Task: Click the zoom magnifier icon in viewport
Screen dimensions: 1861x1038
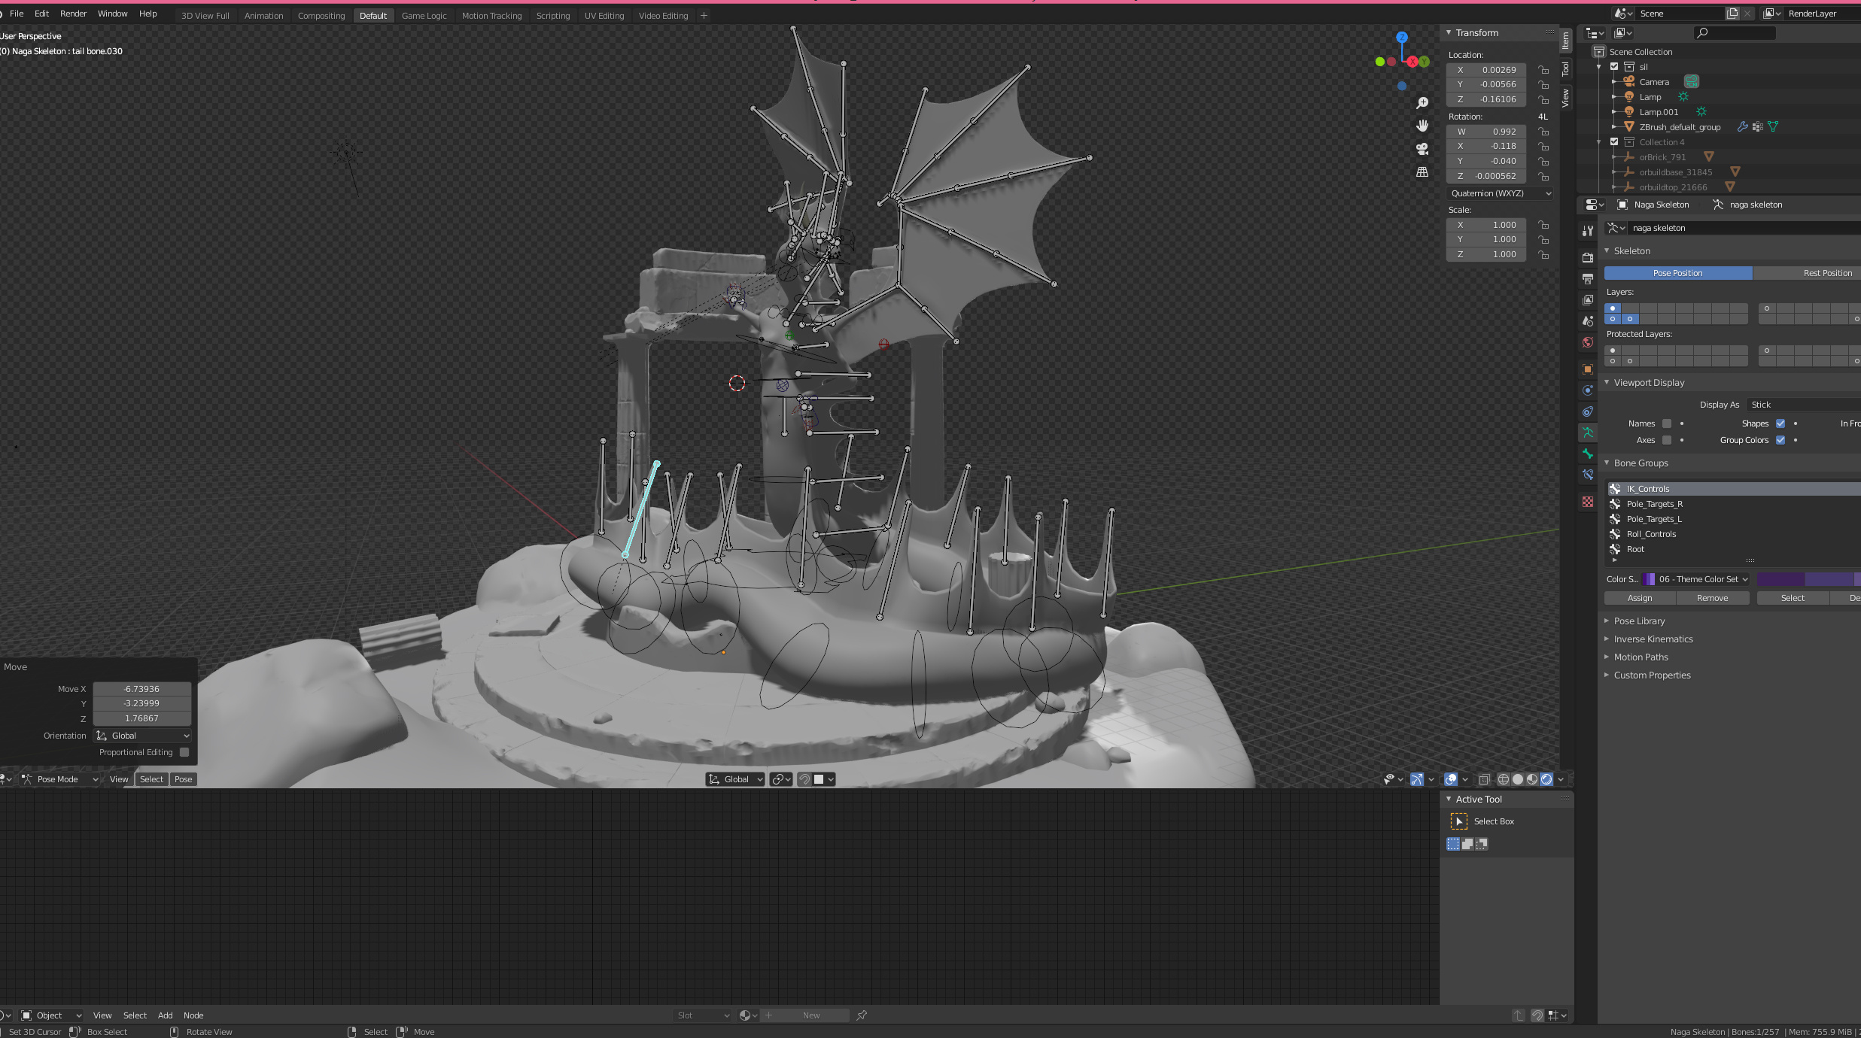Action: [x=1422, y=103]
